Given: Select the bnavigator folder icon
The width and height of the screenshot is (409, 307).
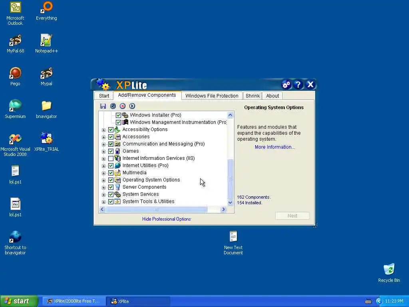Looking at the screenshot, I should (46, 110).
